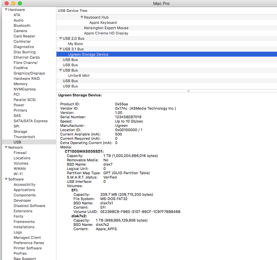Click the USB Device Tree column header
Viewport: 277px width, 260px height.
(x=167, y=11)
